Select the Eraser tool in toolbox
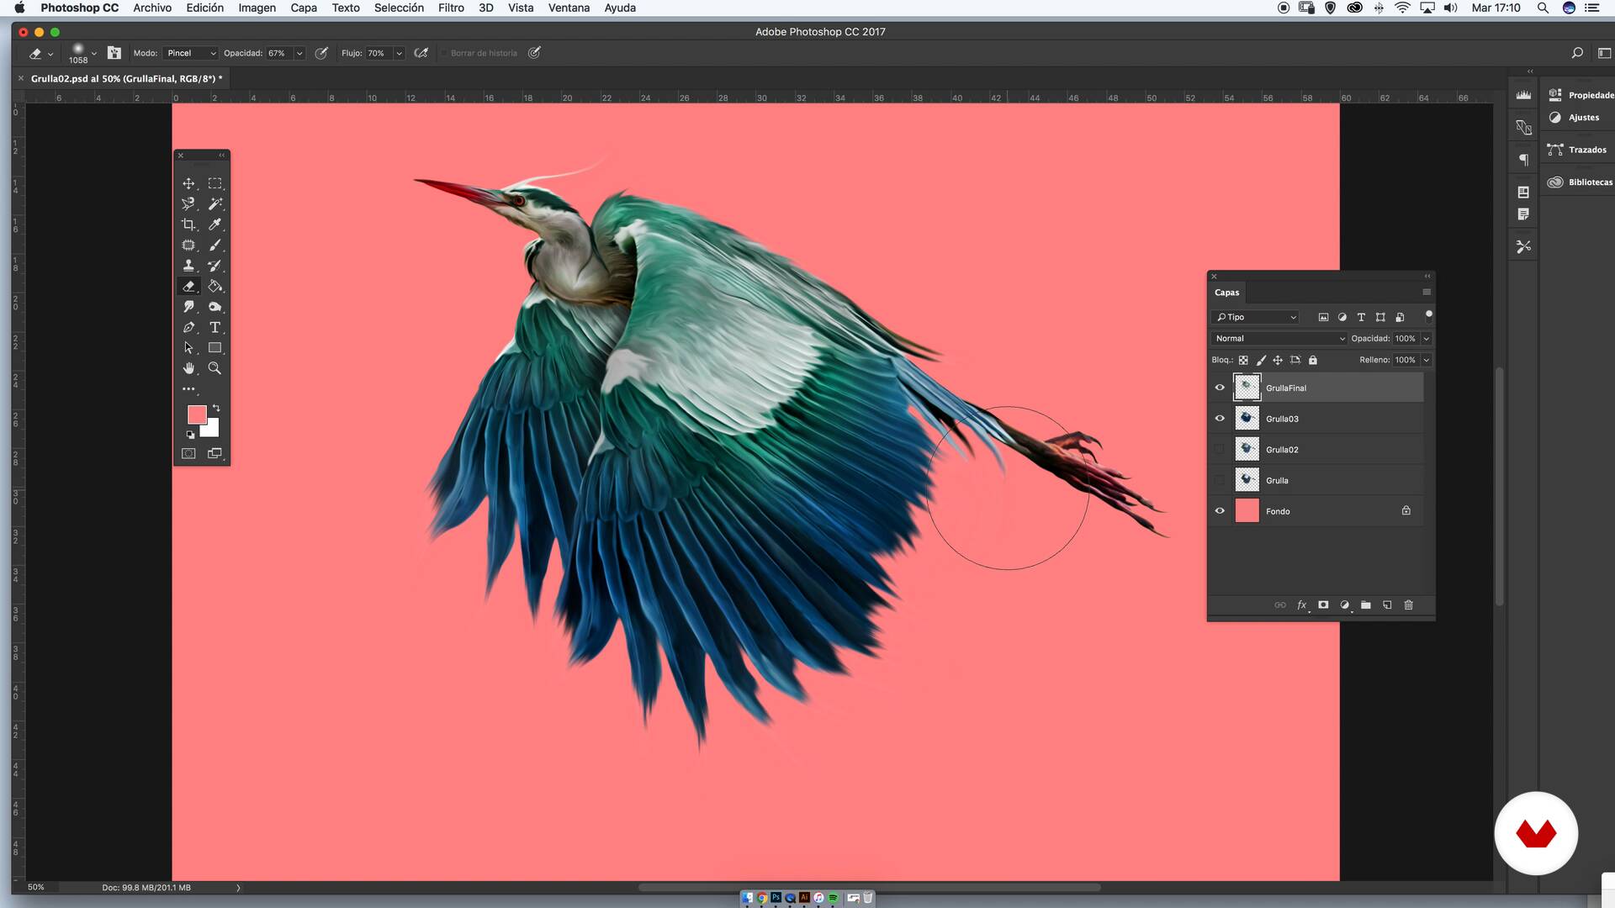This screenshot has height=908, width=1615. pos(188,286)
